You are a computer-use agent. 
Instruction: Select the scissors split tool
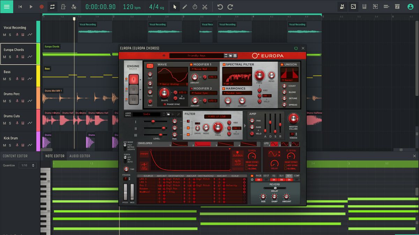[x=205, y=6]
